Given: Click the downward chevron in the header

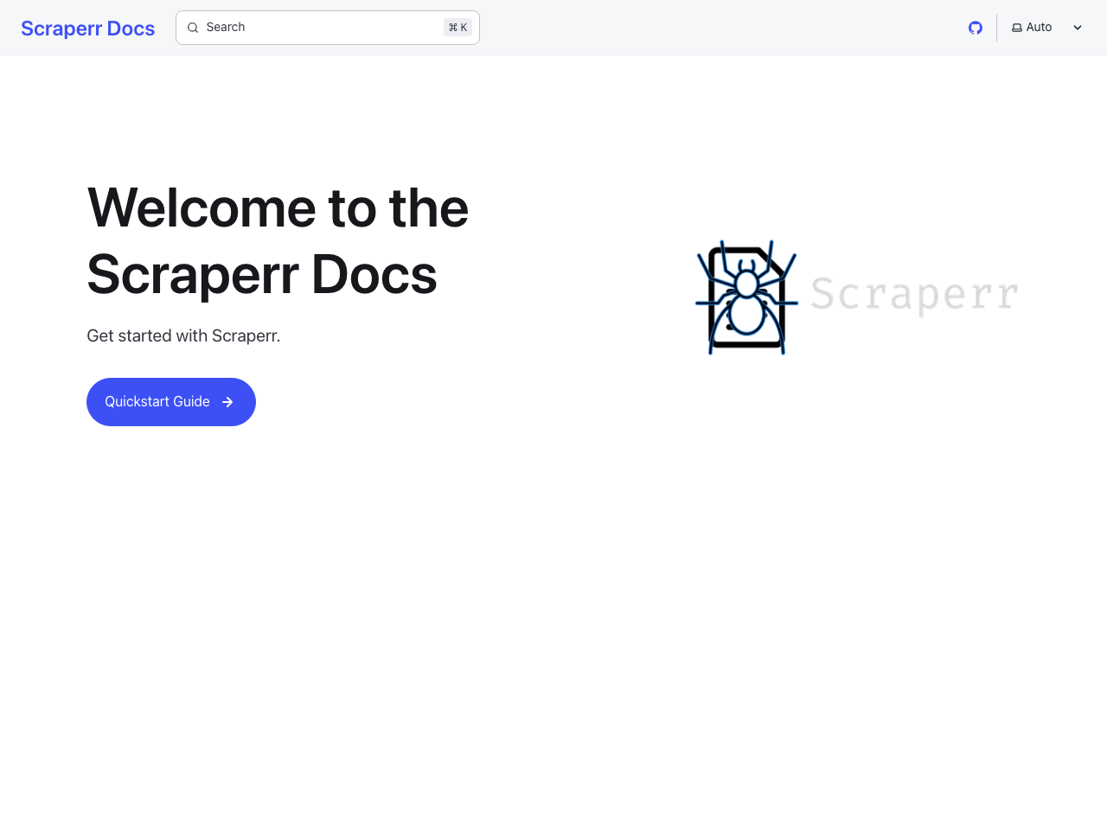Looking at the screenshot, I should 1077,27.
